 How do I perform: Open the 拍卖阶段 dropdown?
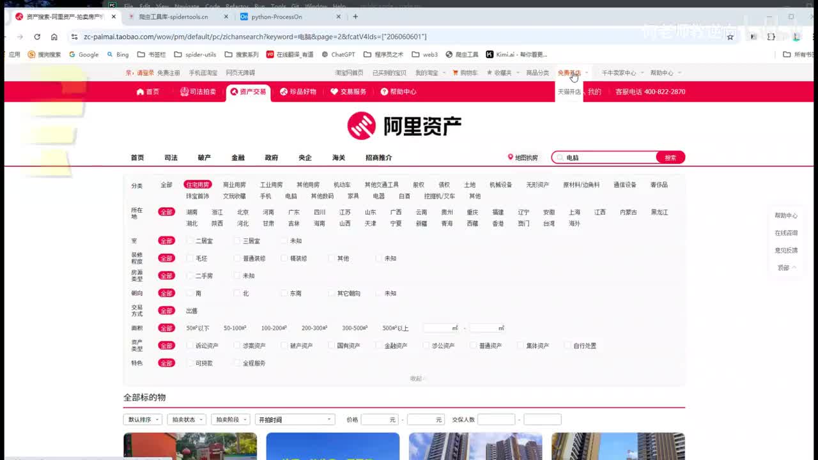click(230, 420)
